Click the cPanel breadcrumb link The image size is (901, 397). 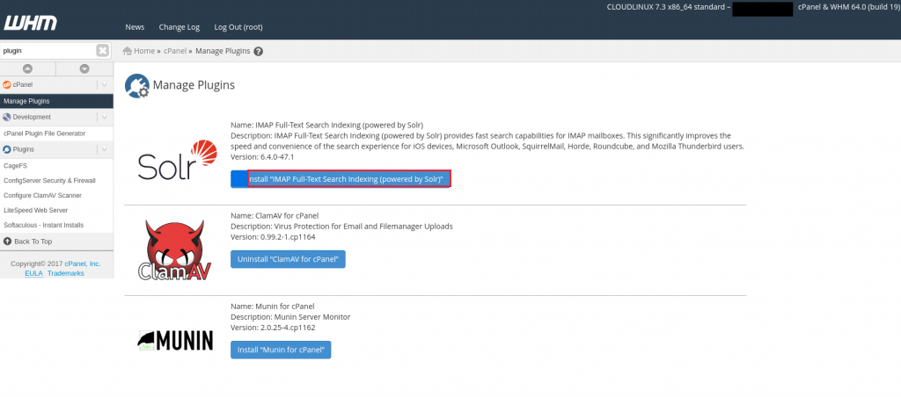pos(175,51)
